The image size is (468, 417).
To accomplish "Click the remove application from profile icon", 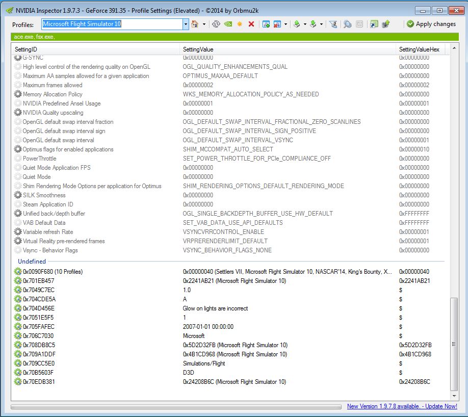I will pos(277,24).
